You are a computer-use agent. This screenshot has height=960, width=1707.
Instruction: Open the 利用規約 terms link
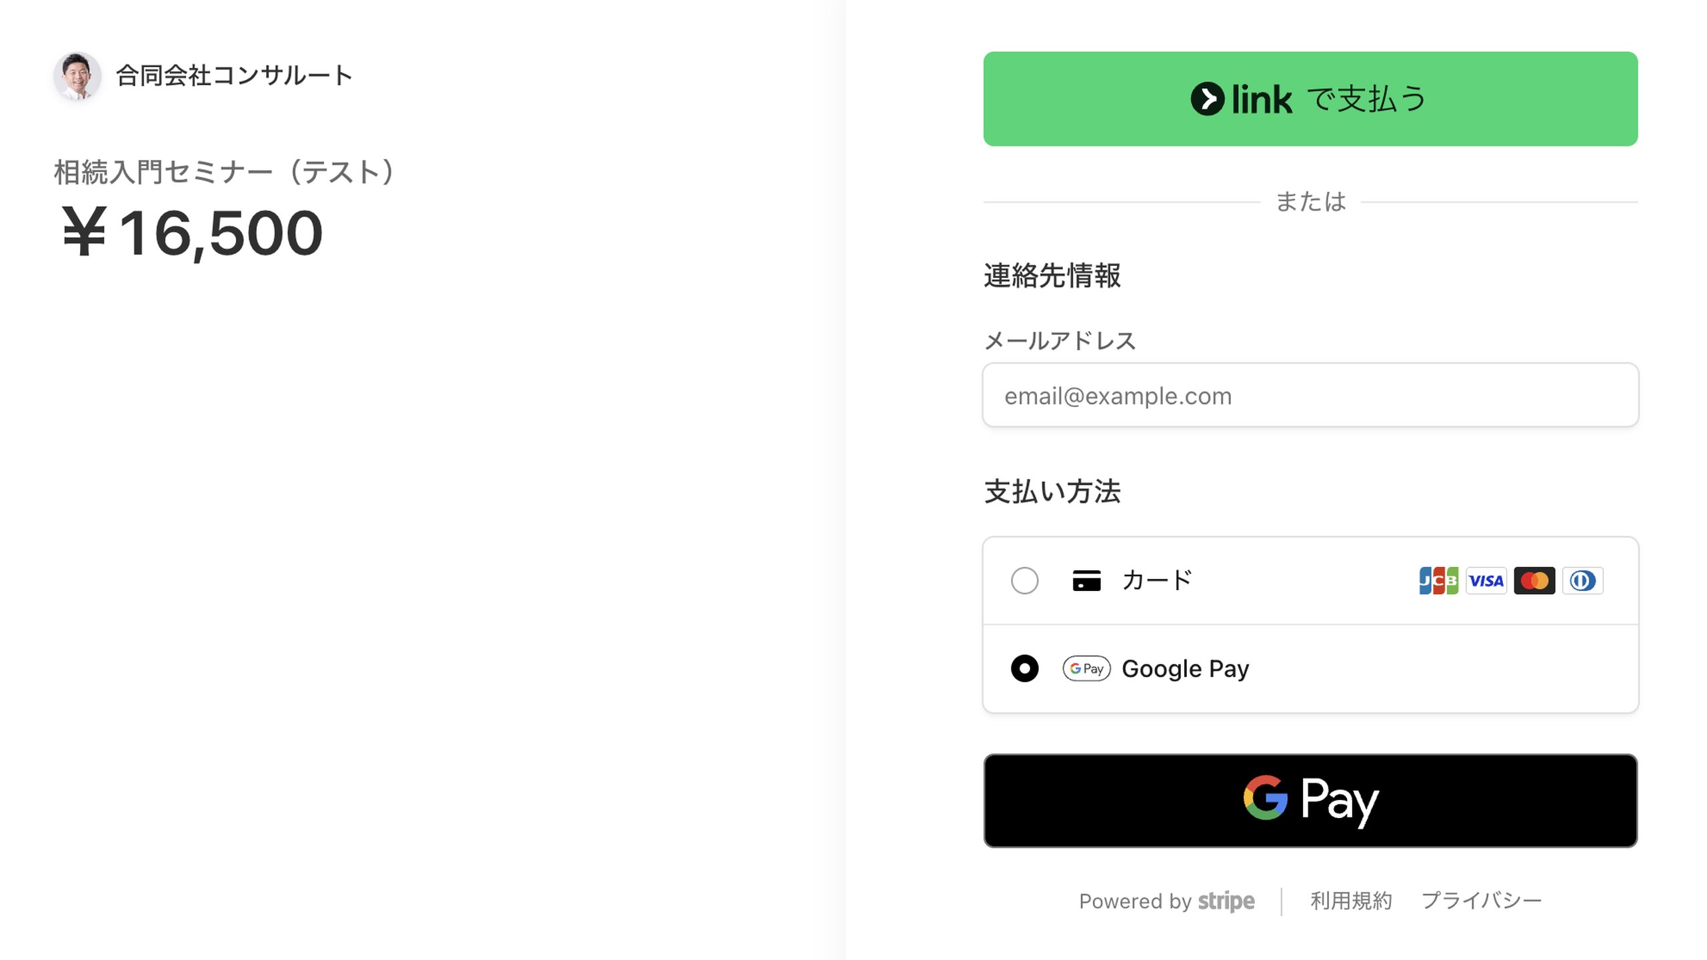(1351, 901)
